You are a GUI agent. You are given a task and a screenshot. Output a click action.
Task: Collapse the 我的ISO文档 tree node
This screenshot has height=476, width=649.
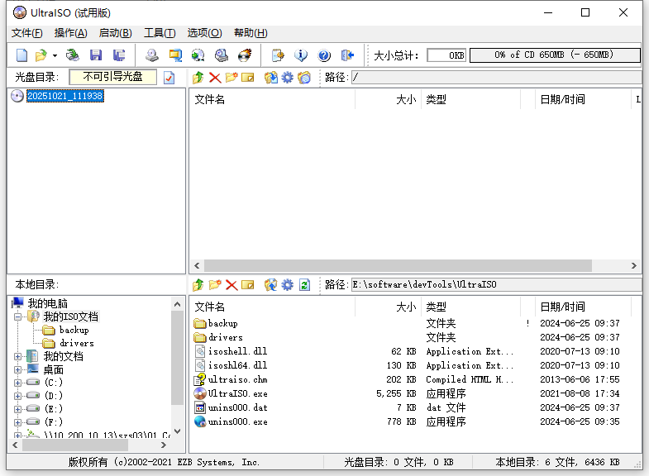coord(18,317)
